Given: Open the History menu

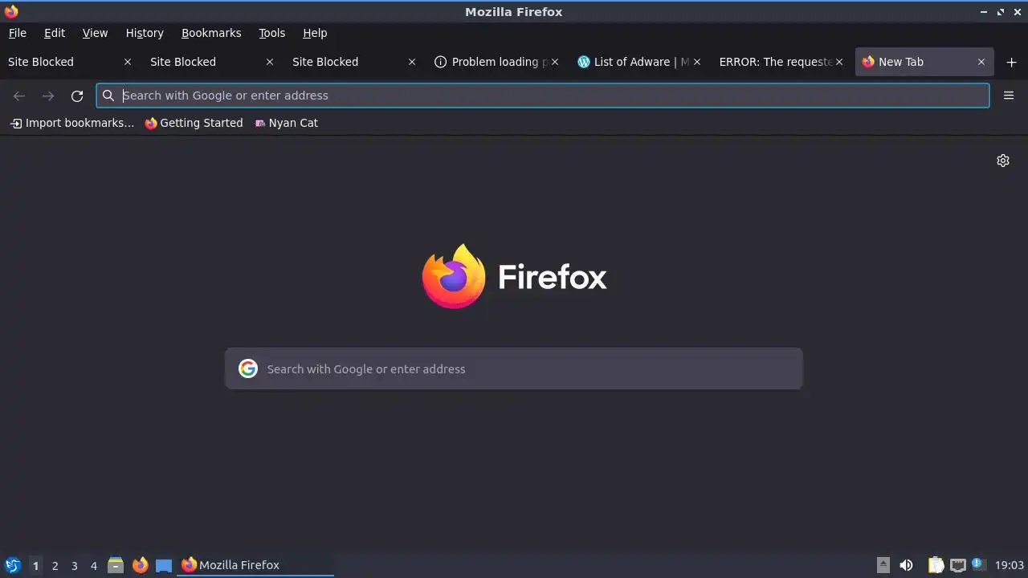Looking at the screenshot, I should pyautogui.click(x=145, y=33).
